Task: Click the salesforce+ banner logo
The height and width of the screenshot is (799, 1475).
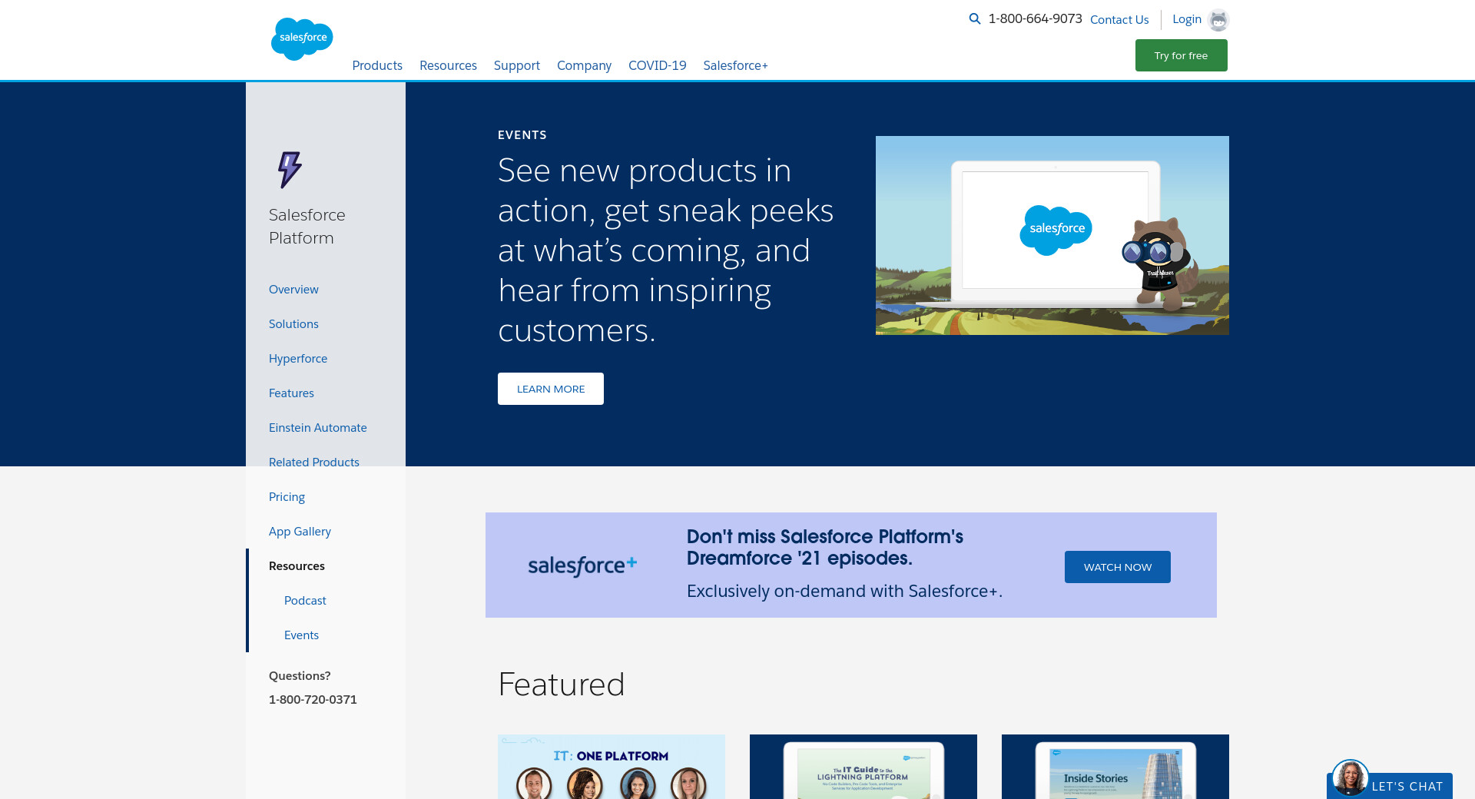Action: point(582,565)
